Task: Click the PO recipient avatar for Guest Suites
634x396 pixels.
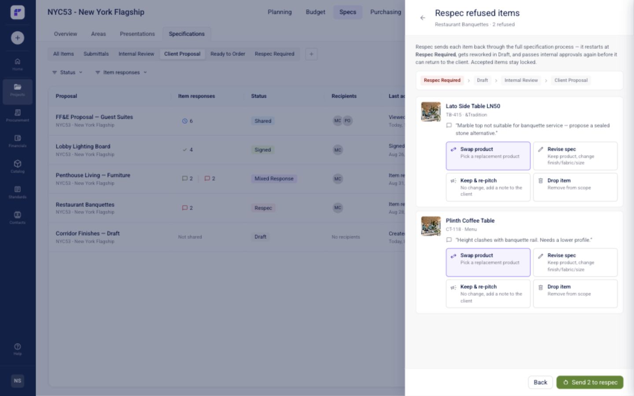Action: point(348,121)
